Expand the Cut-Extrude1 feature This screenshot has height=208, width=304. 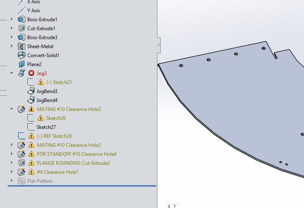tap(12, 28)
